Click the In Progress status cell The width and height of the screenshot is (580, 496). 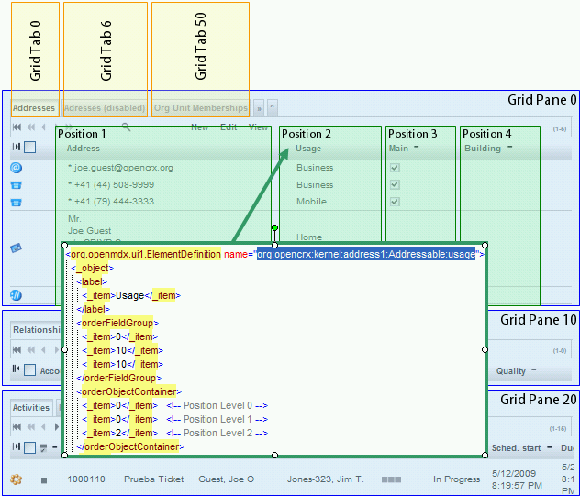456,479
